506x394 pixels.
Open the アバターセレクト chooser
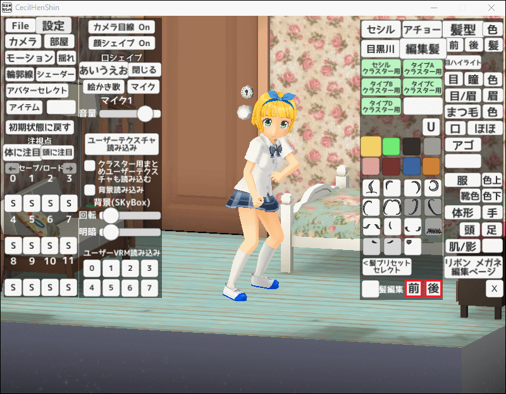[37, 90]
